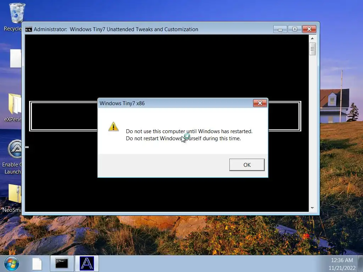Close the Windows Tiny7 x86 dialog
Viewport: 363px width, 272px height.
click(x=260, y=103)
